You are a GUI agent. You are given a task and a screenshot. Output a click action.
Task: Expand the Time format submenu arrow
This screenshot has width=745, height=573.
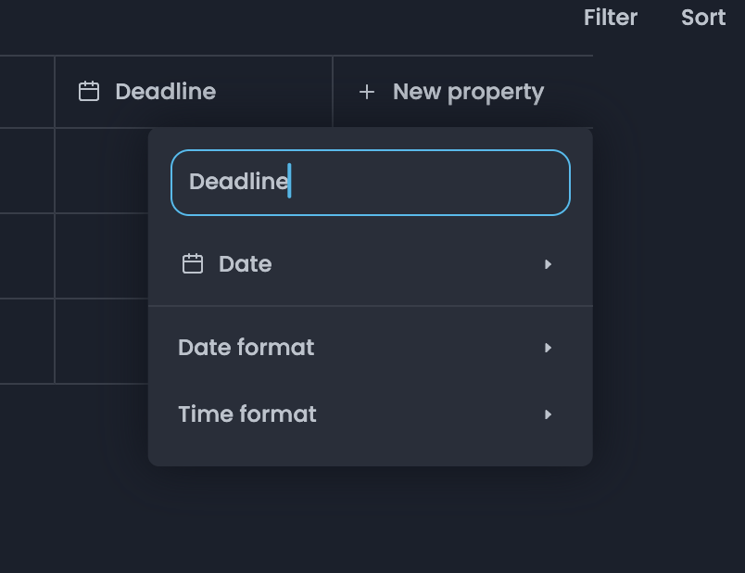549,414
